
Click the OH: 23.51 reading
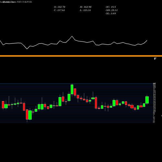[x=111, y=10]
